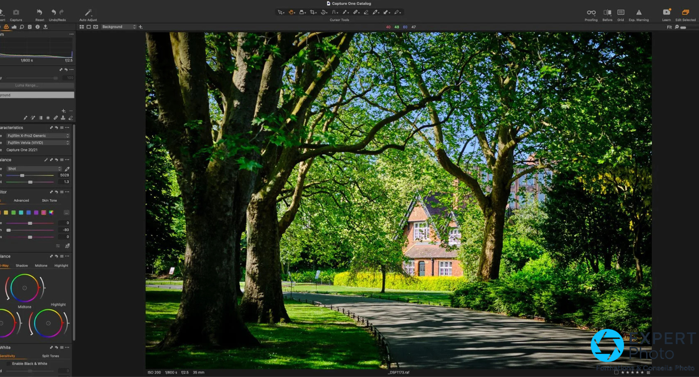Toggle proof margin eye icon in viewer
Image resolution: width=699 pixels, height=377 pixels.
tap(95, 27)
